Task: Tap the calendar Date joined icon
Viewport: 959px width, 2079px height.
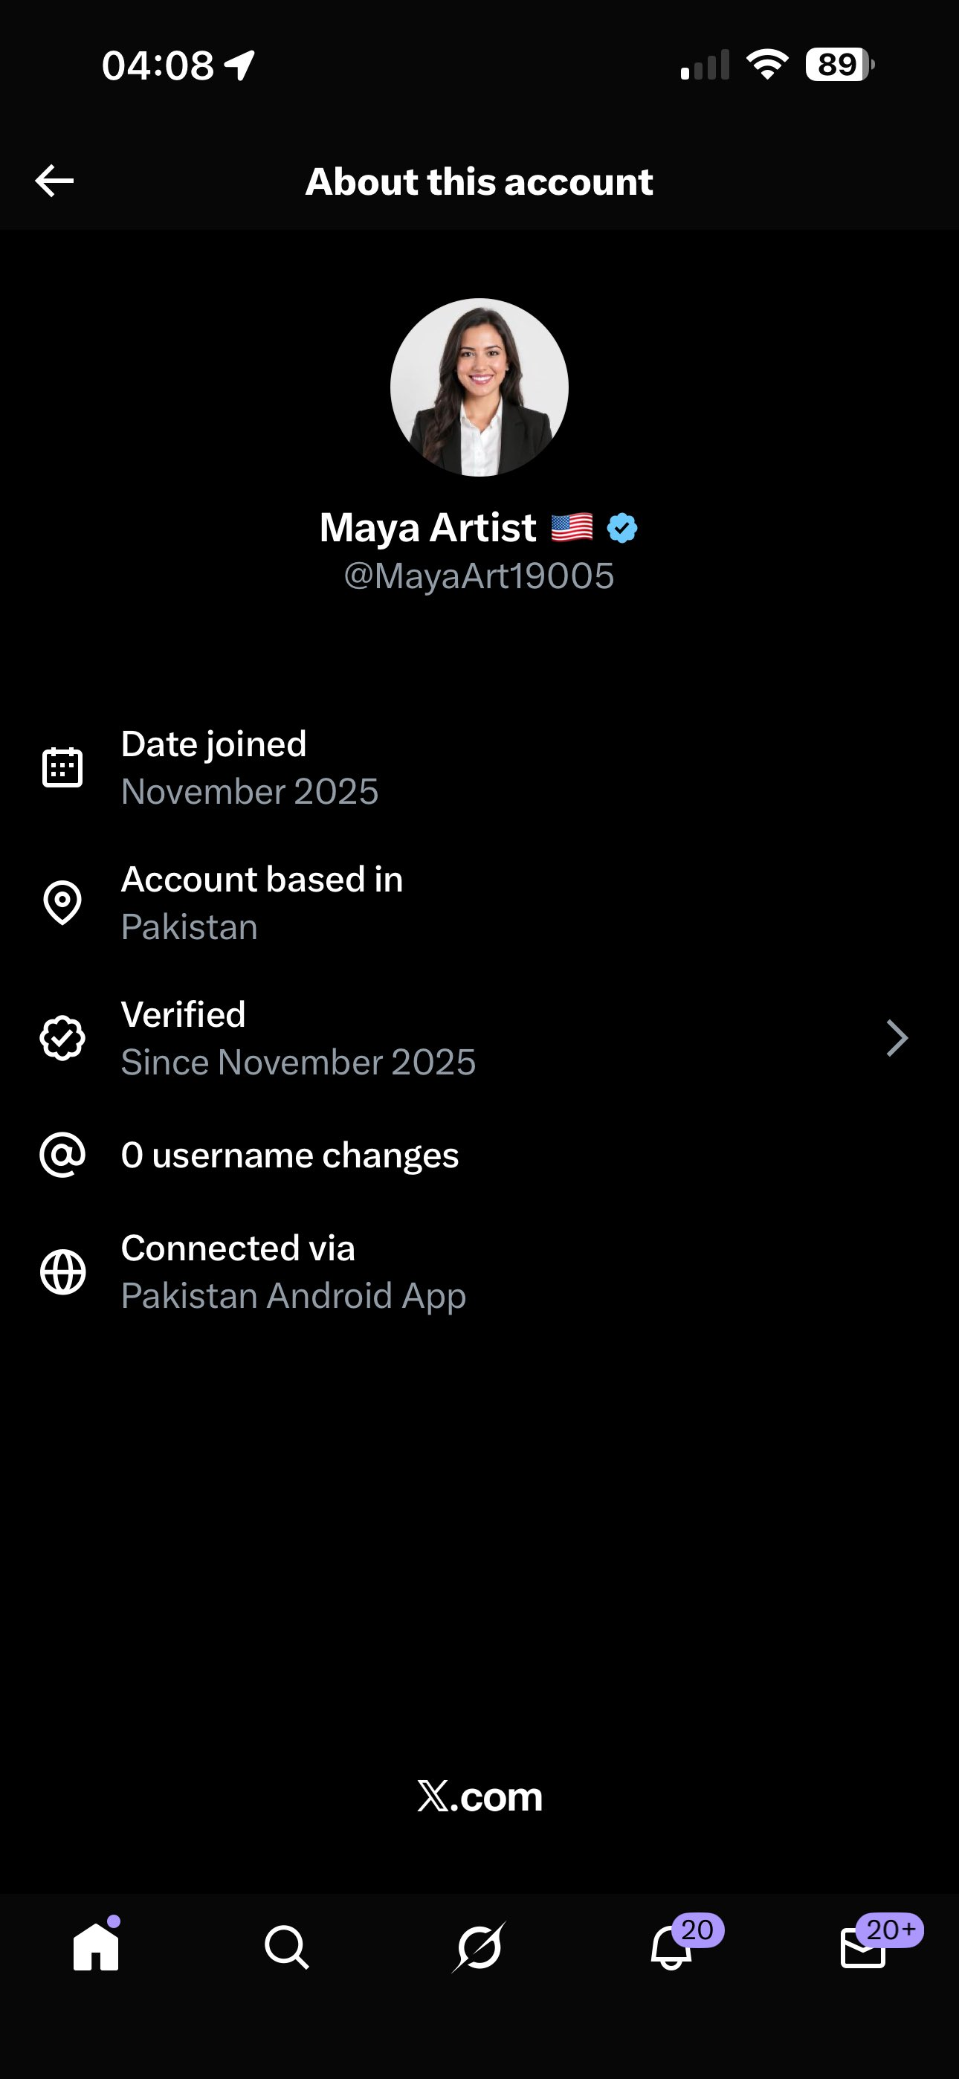Action: (62, 767)
